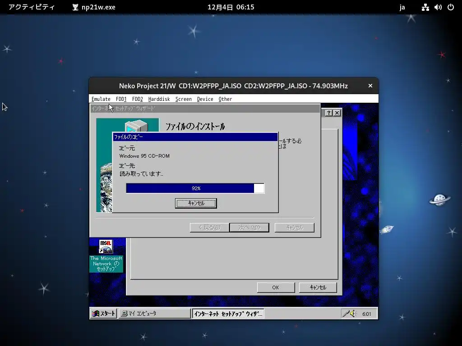The width and height of the screenshot is (462, 346).
Task: Click the wizard's 戻る(B) back button
Action: [x=209, y=228]
